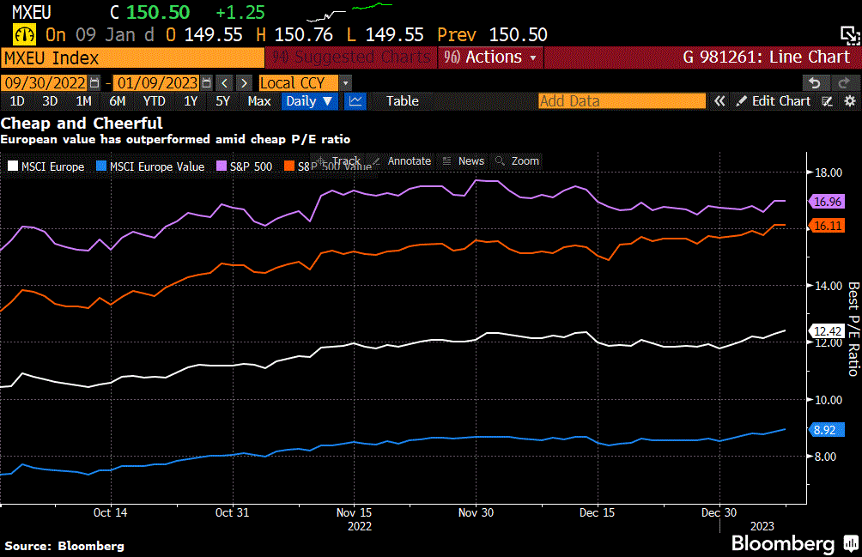Viewport: 862px width, 557px height.
Task: Toggle S&P 500 purple legend swatch
Action: [x=222, y=166]
